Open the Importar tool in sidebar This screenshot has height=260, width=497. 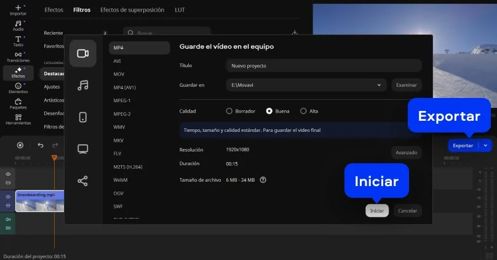[18, 9]
